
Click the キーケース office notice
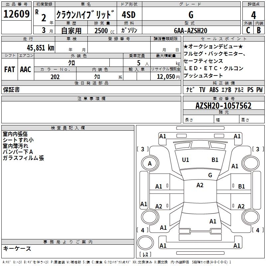(17, 249)
